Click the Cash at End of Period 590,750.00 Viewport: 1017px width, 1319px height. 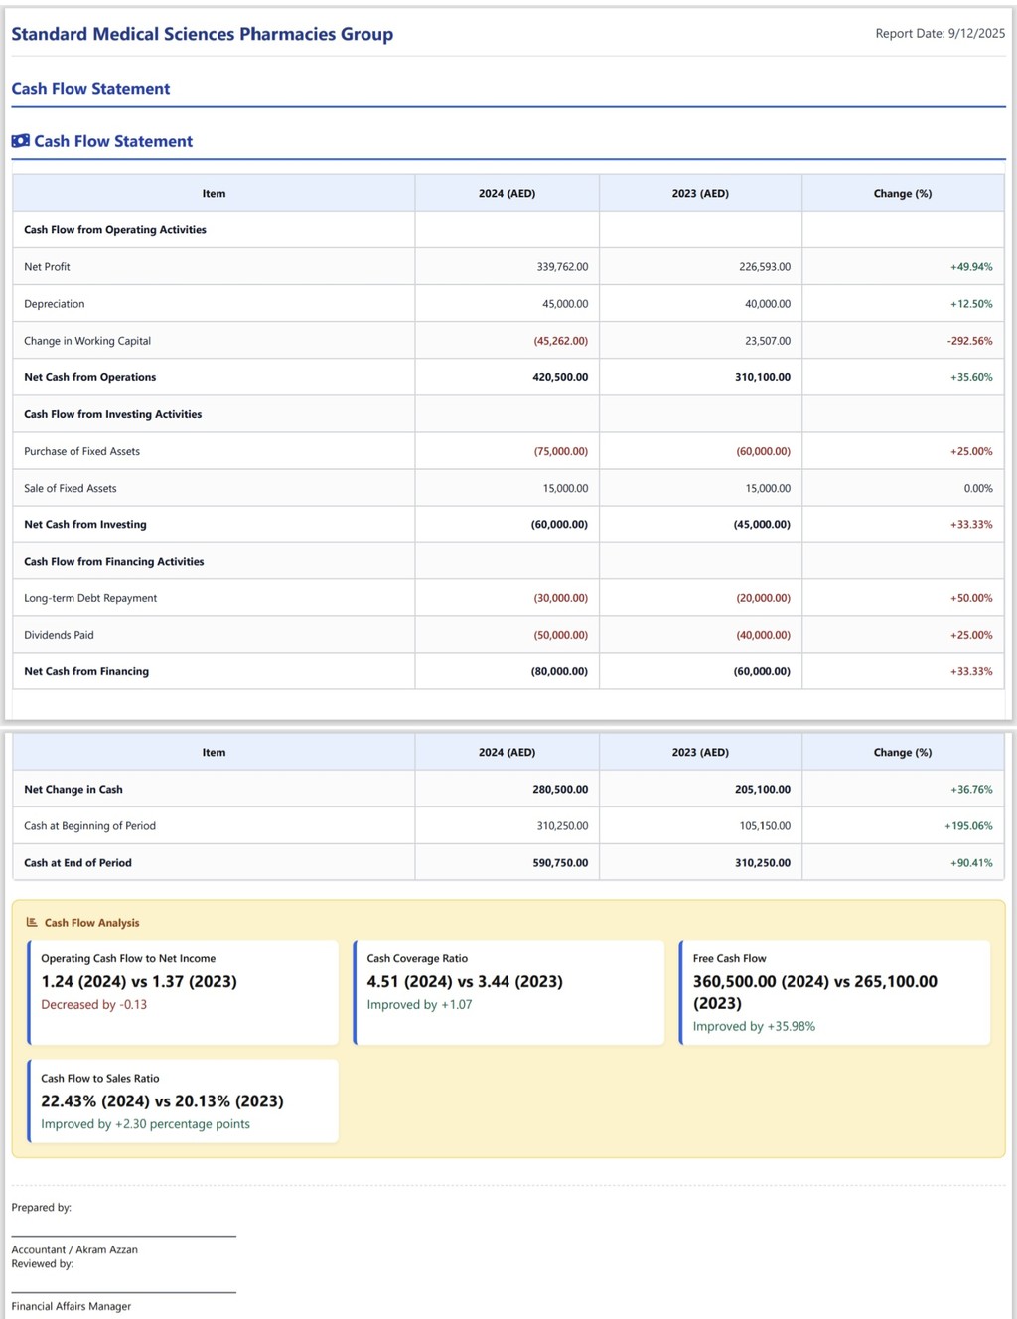coord(559,863)
